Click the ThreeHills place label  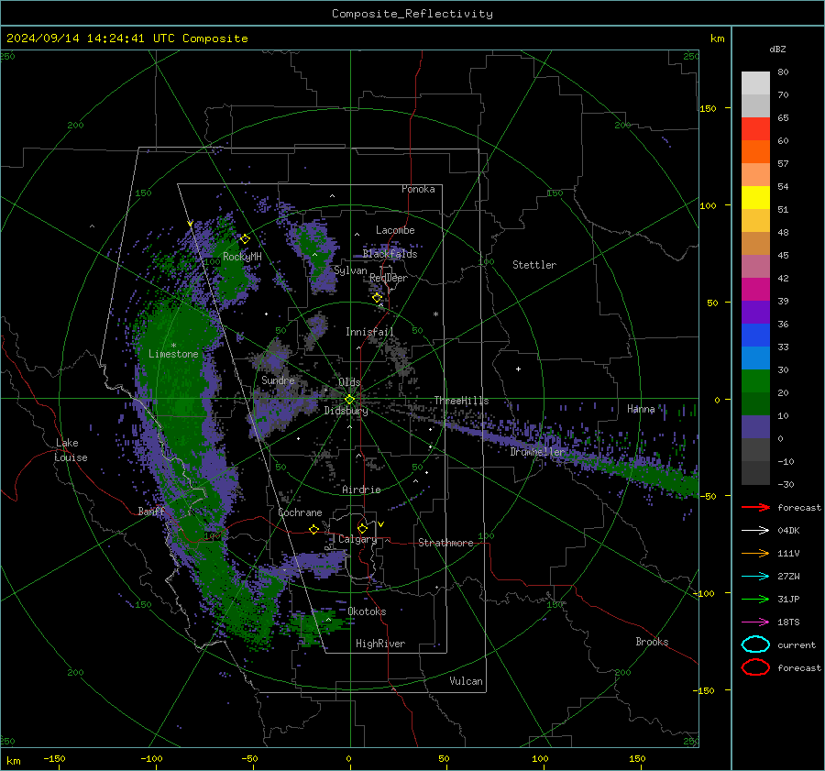461,401
